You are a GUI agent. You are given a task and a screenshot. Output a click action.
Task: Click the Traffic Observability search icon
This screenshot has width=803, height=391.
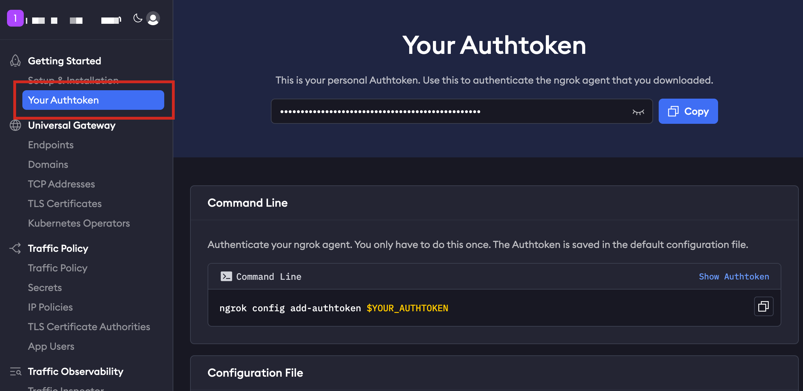(x=15, y=371)
